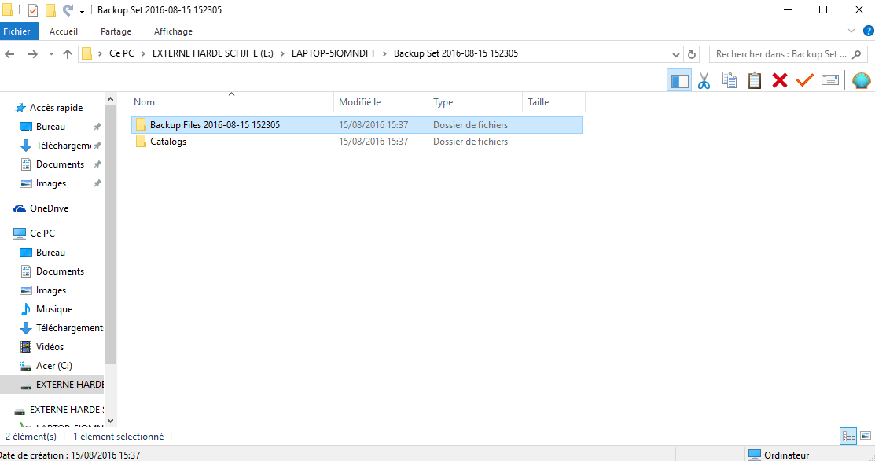Click the Properties quick access icon in title bar
The width and height of the screenshot is (875, 461).
(x=33, y=10)
